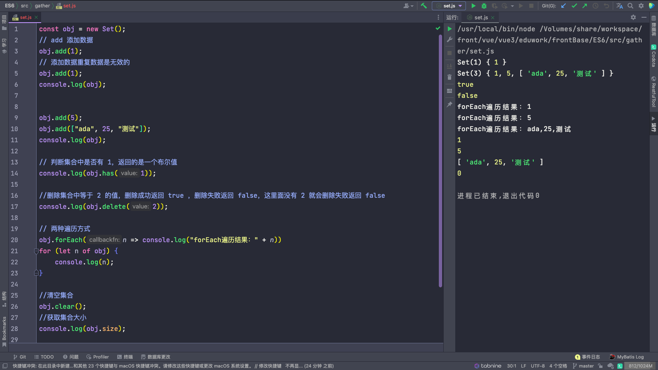Start debugging with the green bug icon
Screen dimensions: 658x370
click(x=484, y=6)
